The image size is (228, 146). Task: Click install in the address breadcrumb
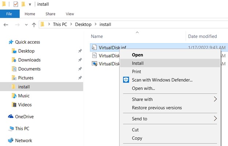point(105,24)
